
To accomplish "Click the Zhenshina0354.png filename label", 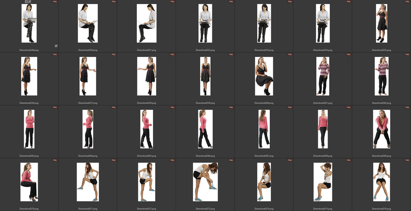I will pos(323,50).
